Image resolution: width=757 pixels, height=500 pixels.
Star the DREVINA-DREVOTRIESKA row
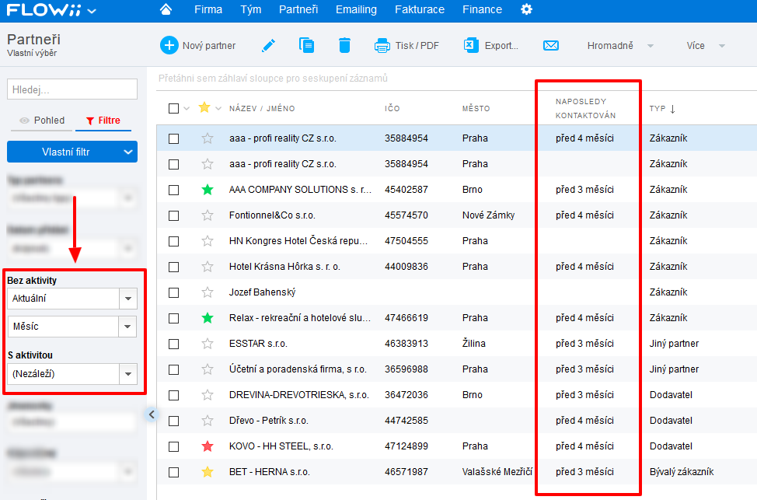[208, 395]
